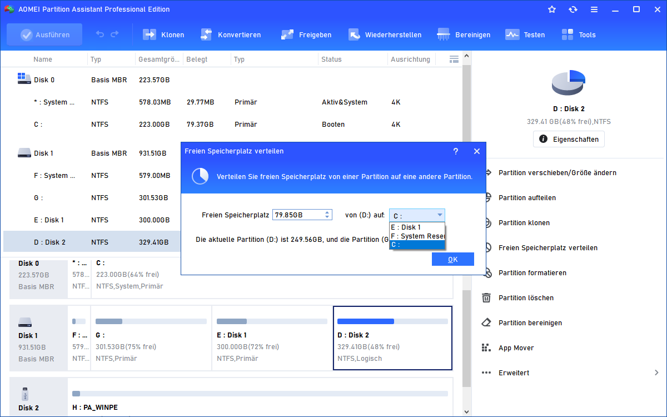Click the undo arrow icon

coord(100,34)
